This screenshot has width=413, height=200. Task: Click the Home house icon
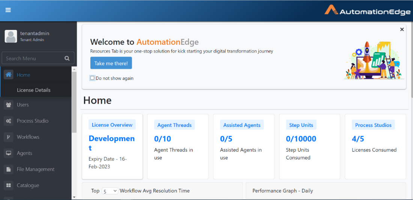tap(8, 75)
